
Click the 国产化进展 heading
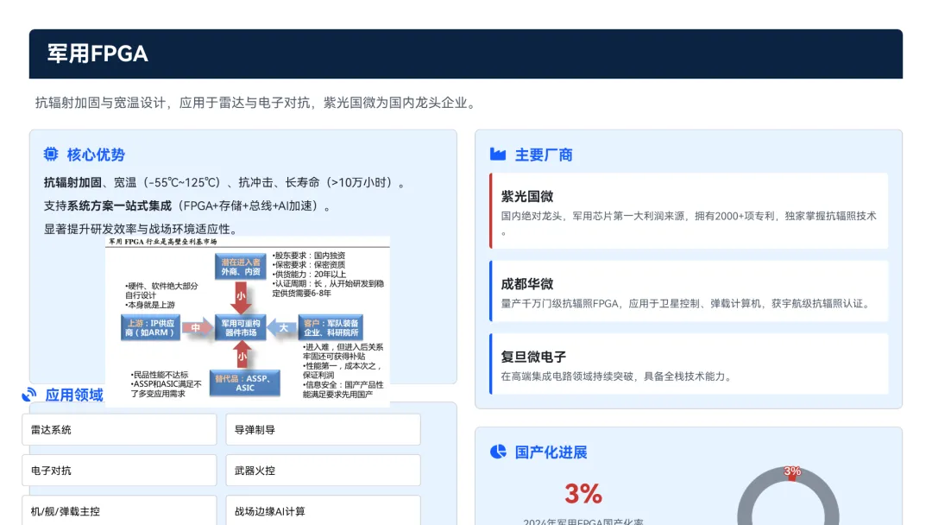551,452
